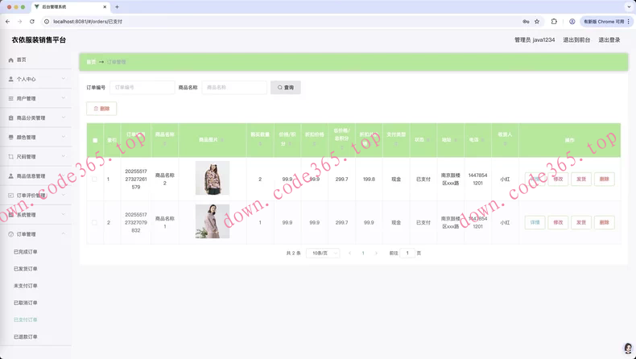Image resolution: width=636 pixels, height=359 pixels.
Task: Click the person icon next to 个人中心
Action: [x=10, y=79]
